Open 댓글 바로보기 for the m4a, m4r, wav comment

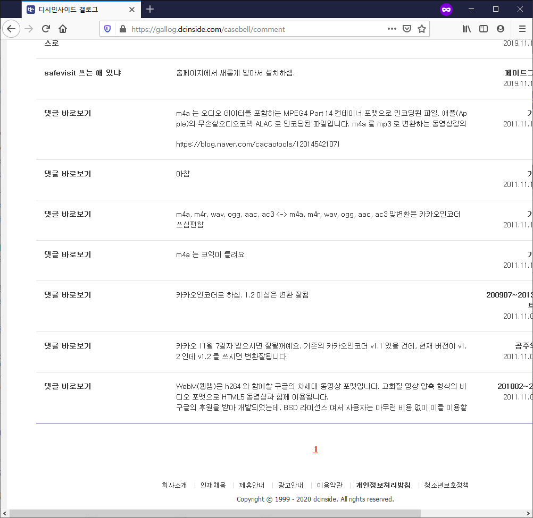click(x=68, y=214)
